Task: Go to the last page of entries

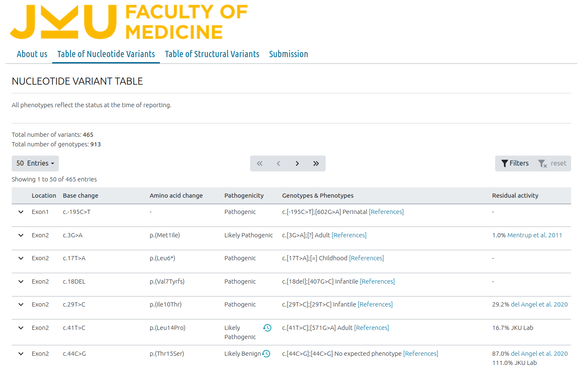Action: click(x=316, y=163)
